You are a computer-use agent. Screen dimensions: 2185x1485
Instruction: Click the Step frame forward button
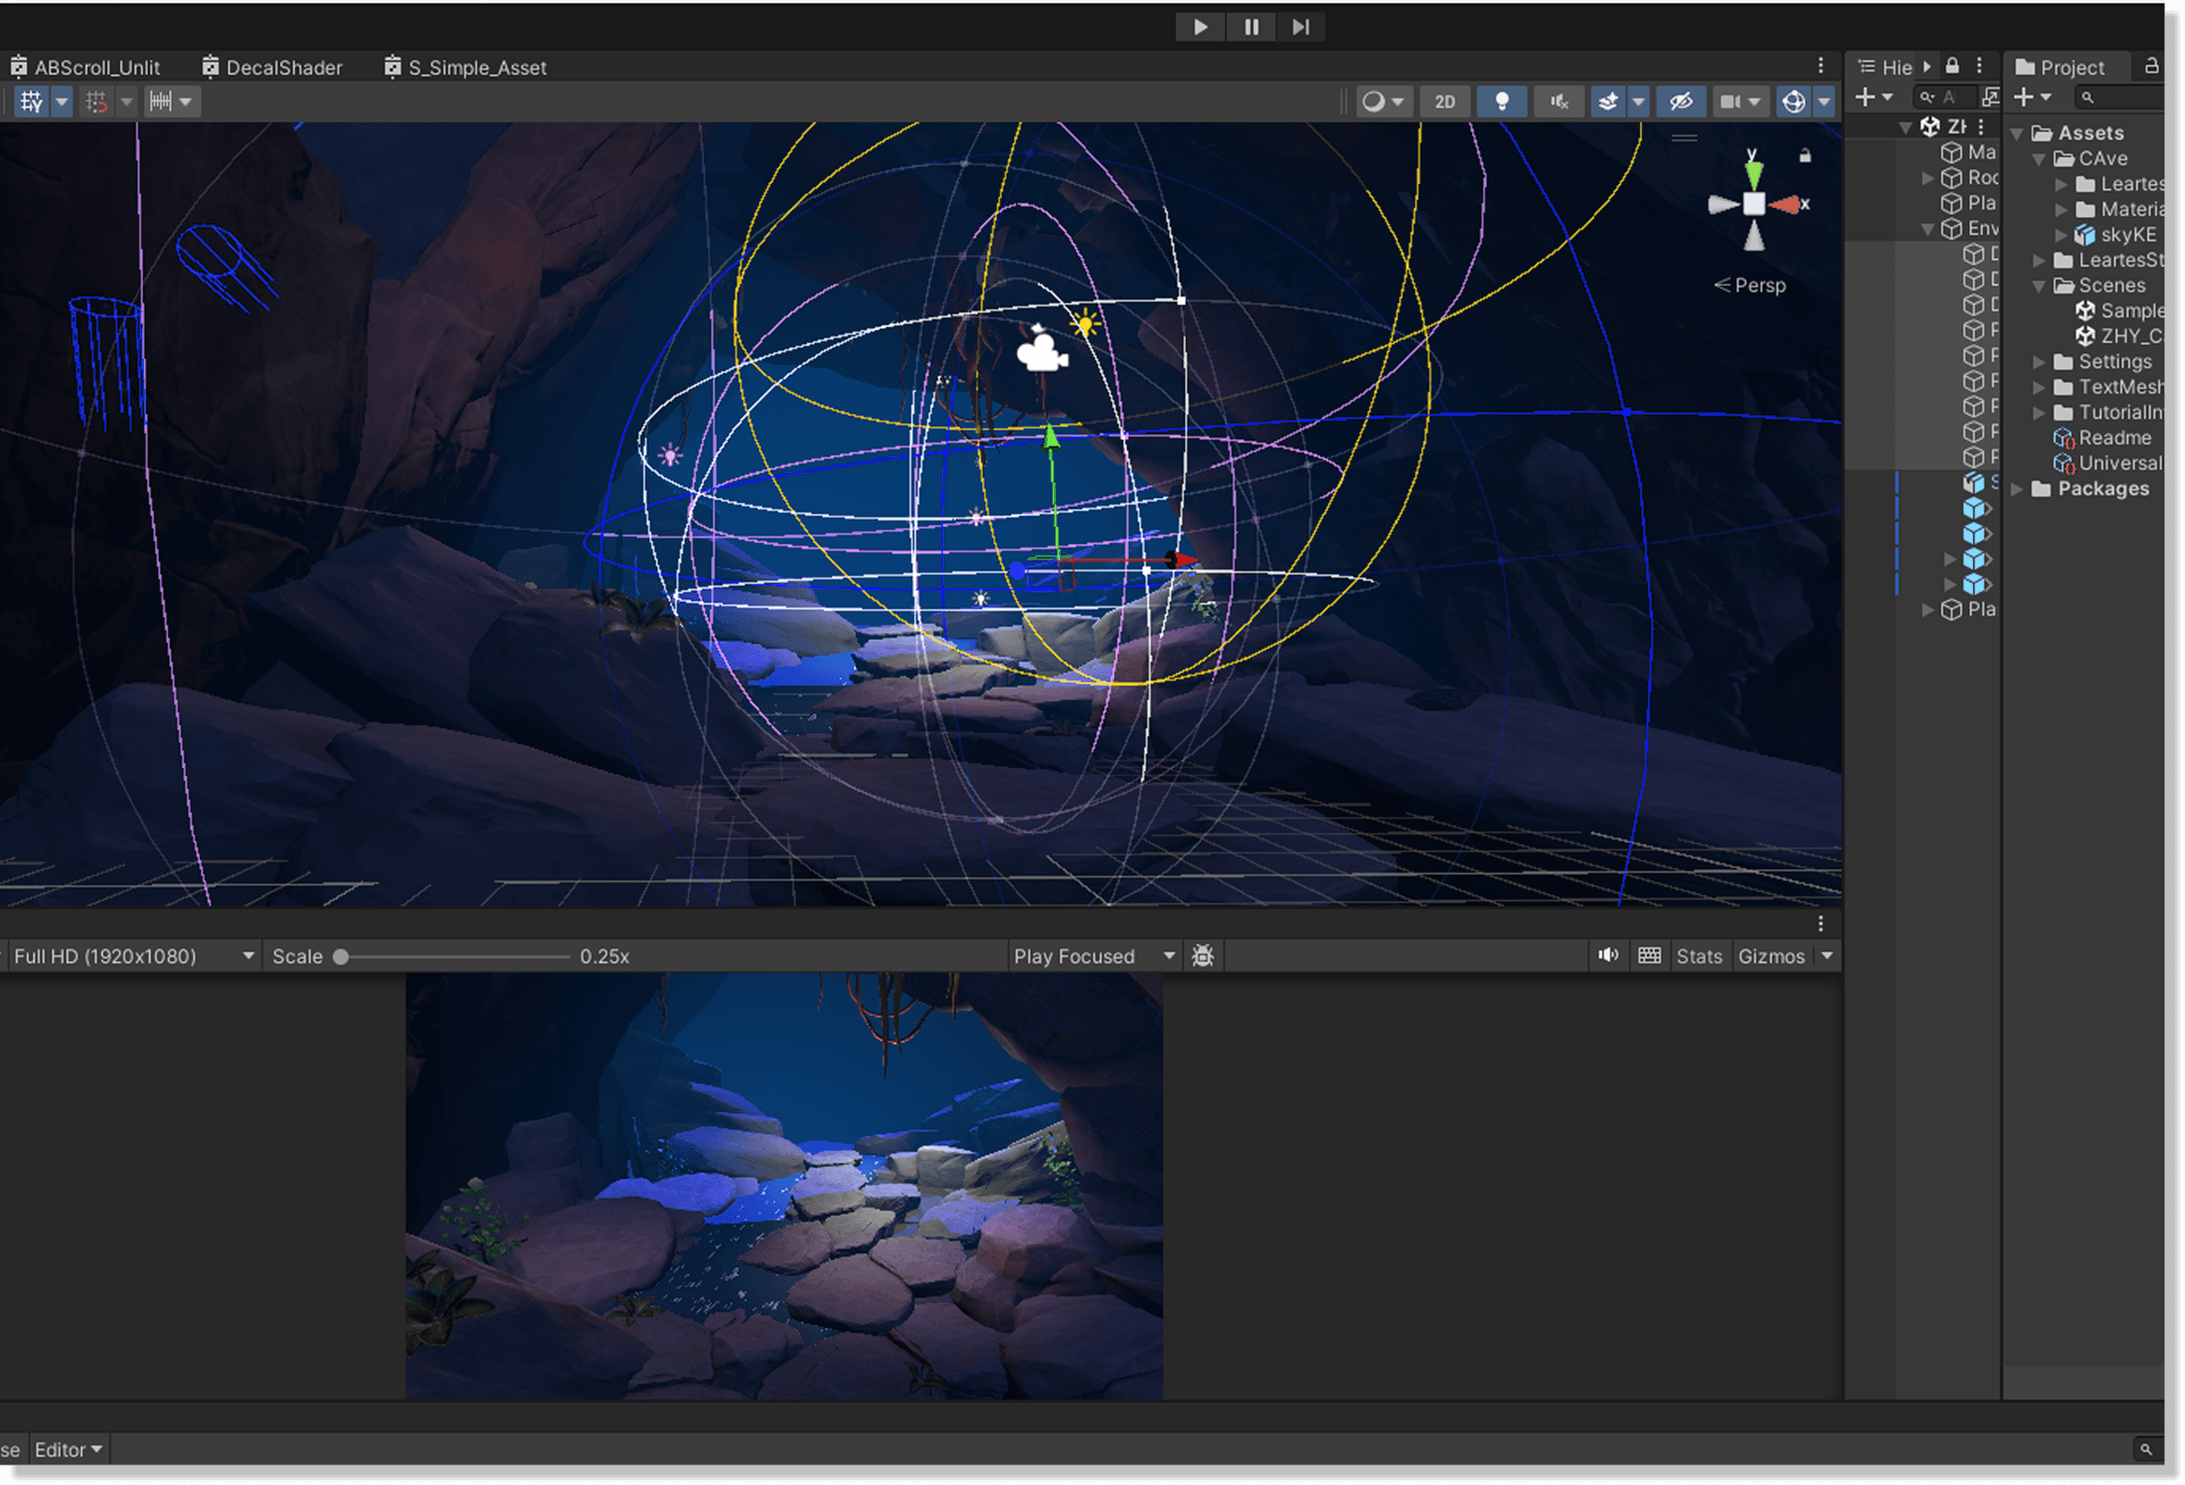click(x=1300, y=26)
